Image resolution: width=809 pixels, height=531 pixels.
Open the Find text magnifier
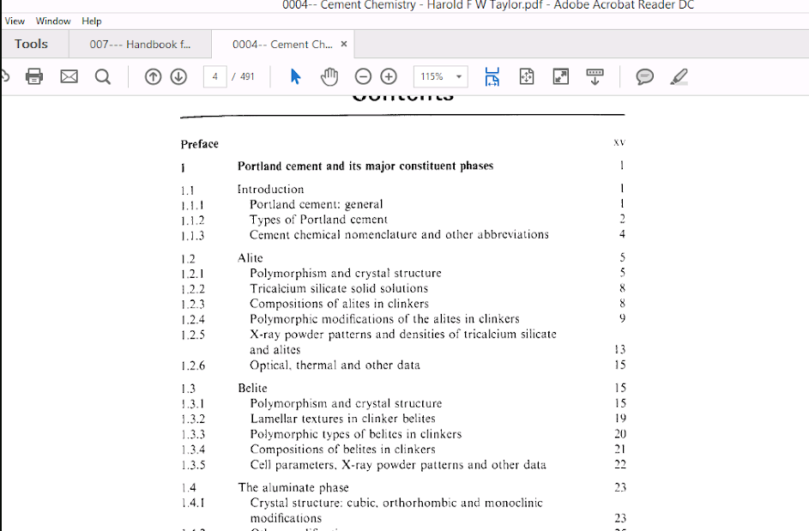pyautogui.click(x=103, y=77)
